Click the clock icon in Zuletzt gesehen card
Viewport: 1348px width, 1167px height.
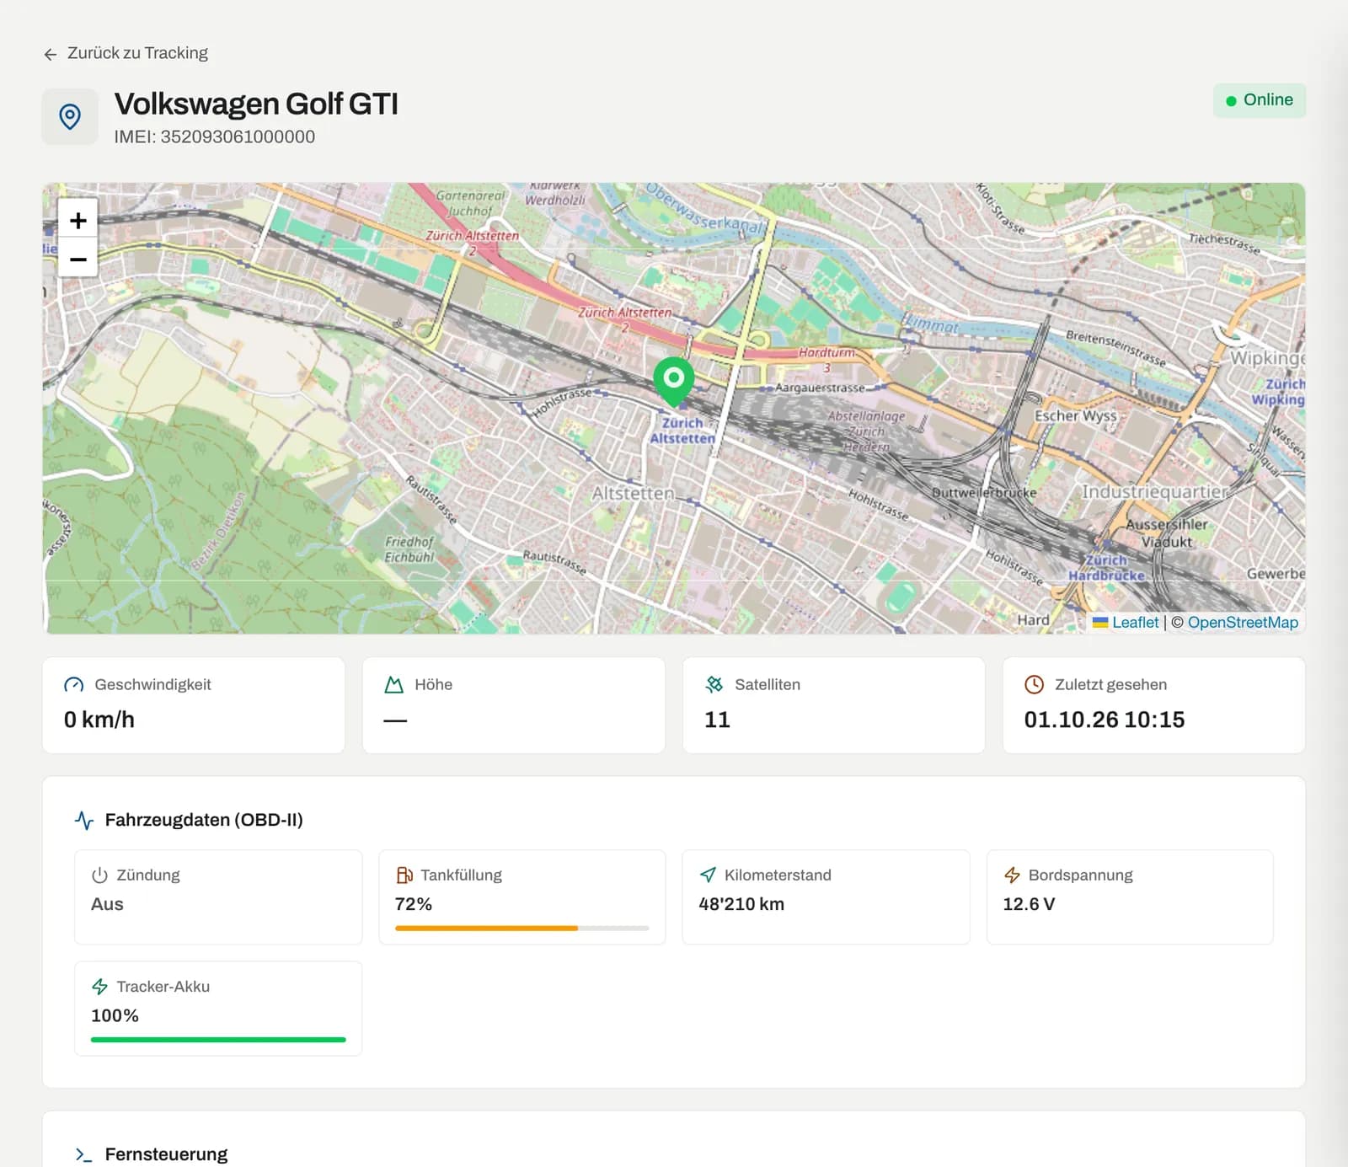[x=1034, y=685]
